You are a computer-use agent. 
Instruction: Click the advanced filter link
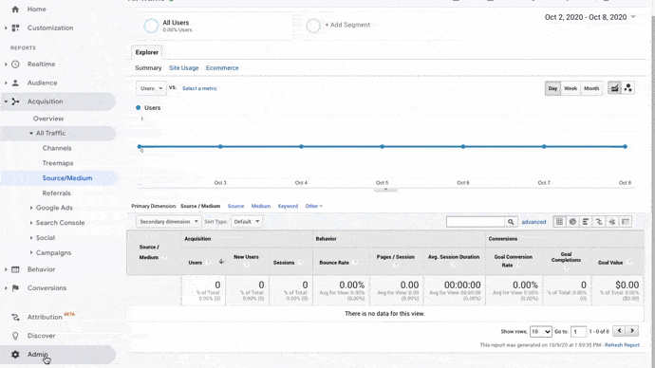[533, 222]
